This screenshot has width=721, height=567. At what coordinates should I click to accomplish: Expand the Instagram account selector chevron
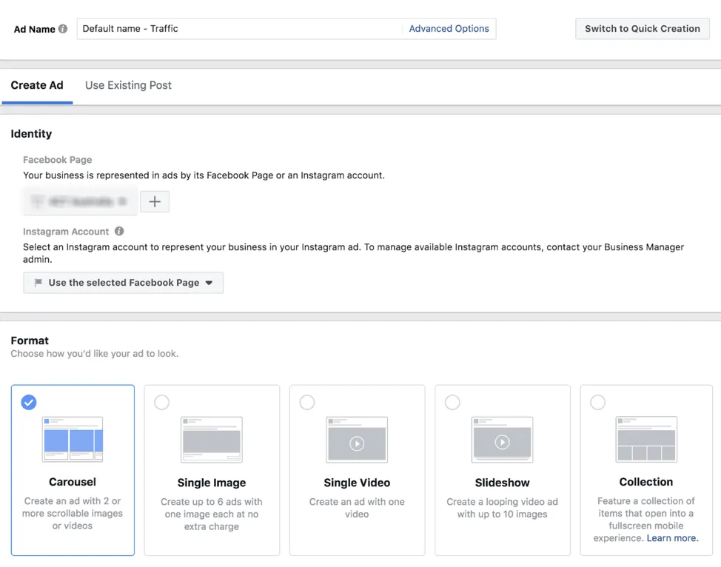[209, 282]
